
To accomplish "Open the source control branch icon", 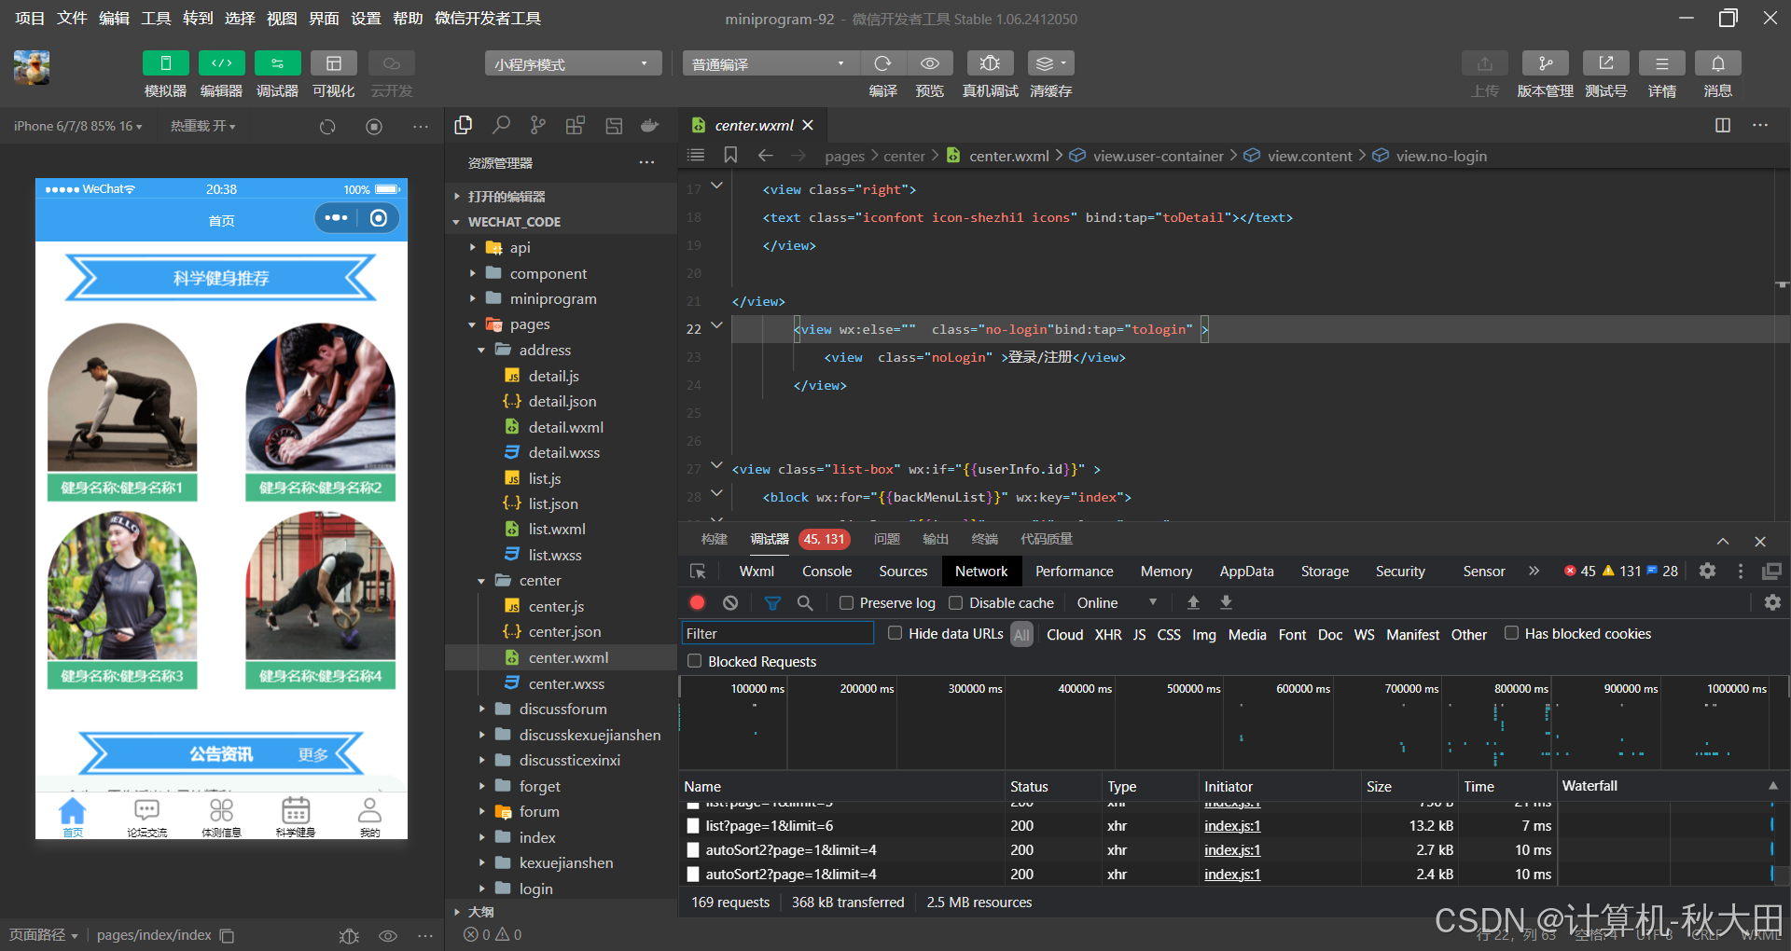I will tap(538, 125).
